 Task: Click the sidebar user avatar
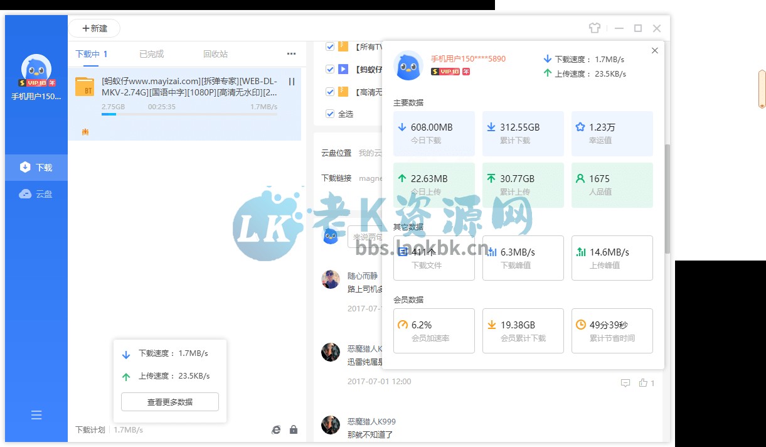36,70
